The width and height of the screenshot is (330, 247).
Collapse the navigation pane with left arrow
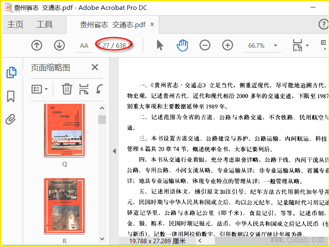[114, 151]
